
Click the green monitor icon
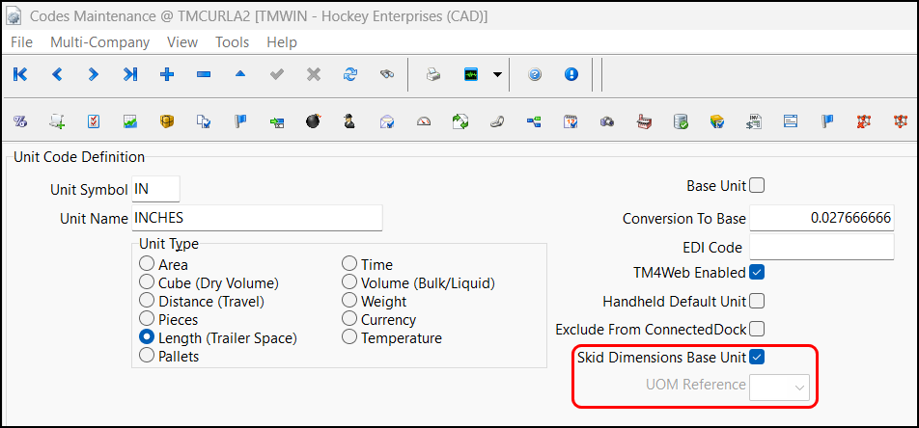click(471, 74)
